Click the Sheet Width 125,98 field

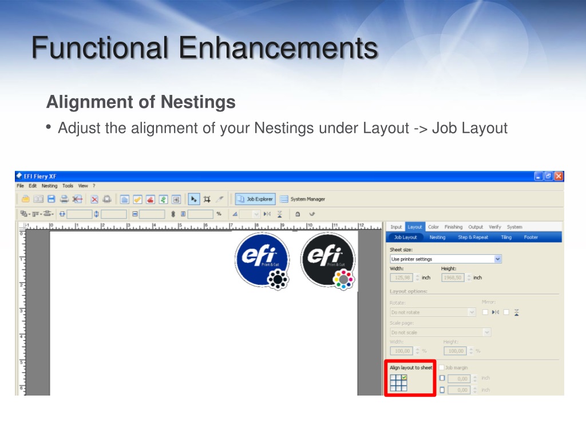click(402, 277)
